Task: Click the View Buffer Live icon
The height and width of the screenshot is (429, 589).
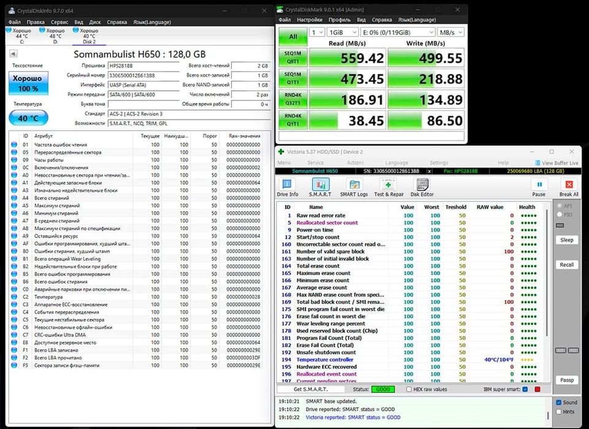Action: 538,163
